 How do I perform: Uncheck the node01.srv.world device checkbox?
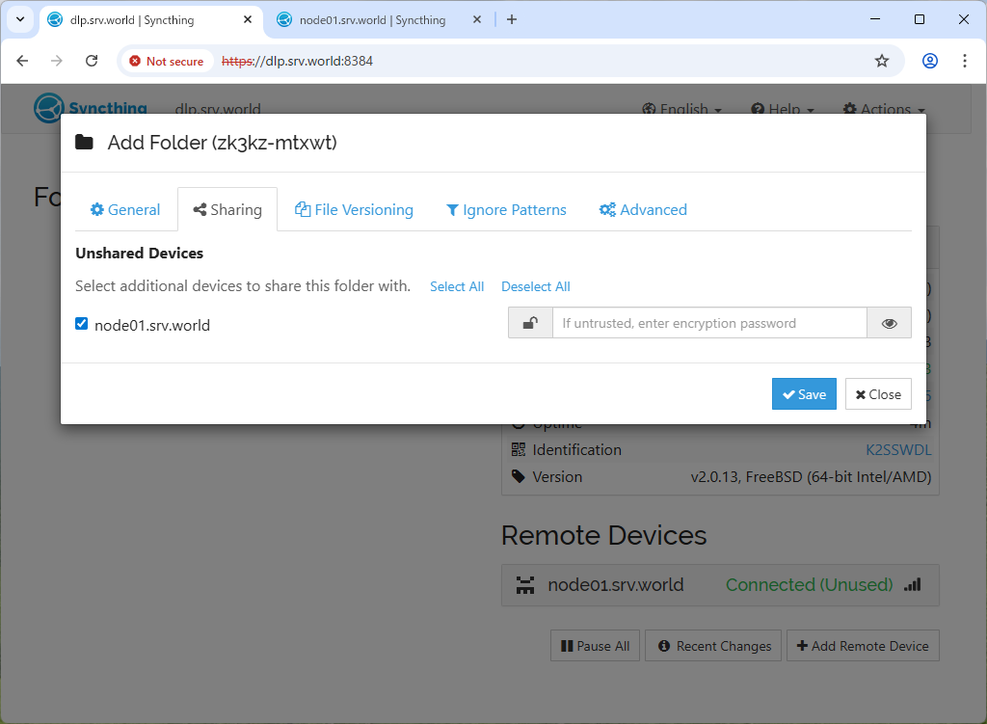(x=82, y=324)
